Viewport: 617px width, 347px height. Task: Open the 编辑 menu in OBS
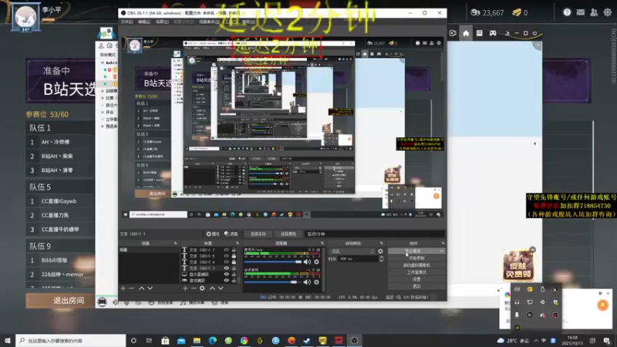coord(144,22)
